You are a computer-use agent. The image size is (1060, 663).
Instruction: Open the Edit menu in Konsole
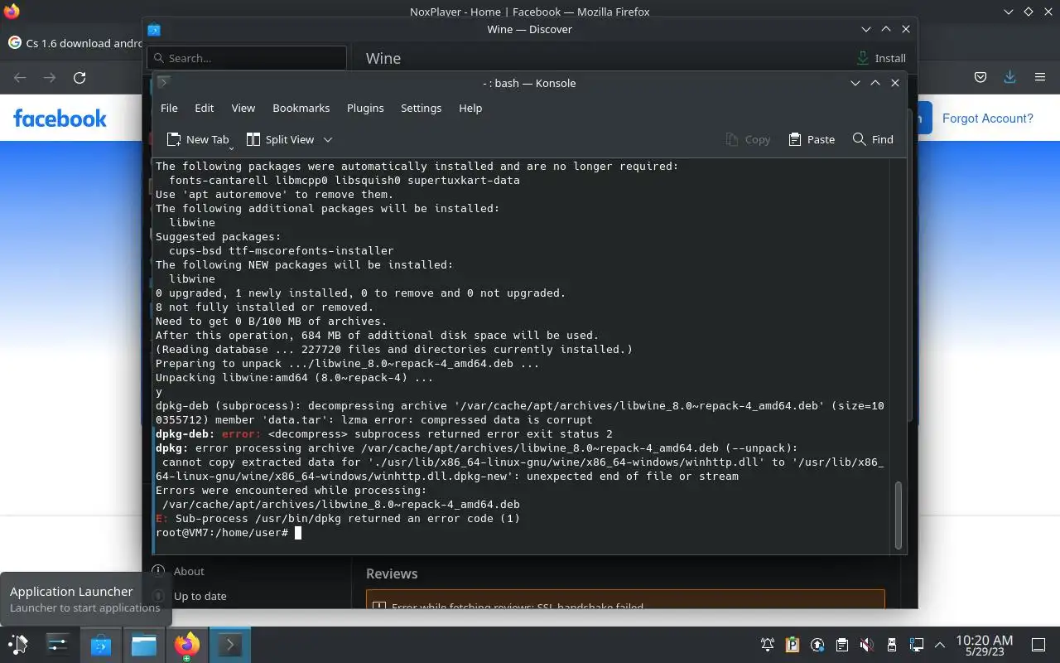[x=204, y=108]
